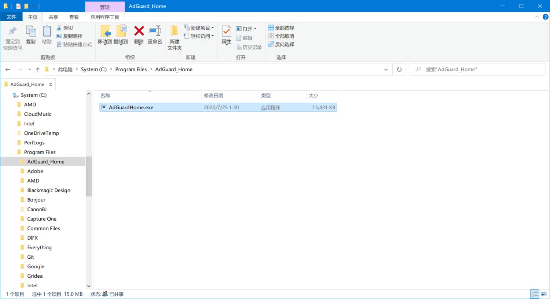The height and width of the screenshot is (299, 550).
Task: Refresh the current folder view
Action: coord(399,69)
